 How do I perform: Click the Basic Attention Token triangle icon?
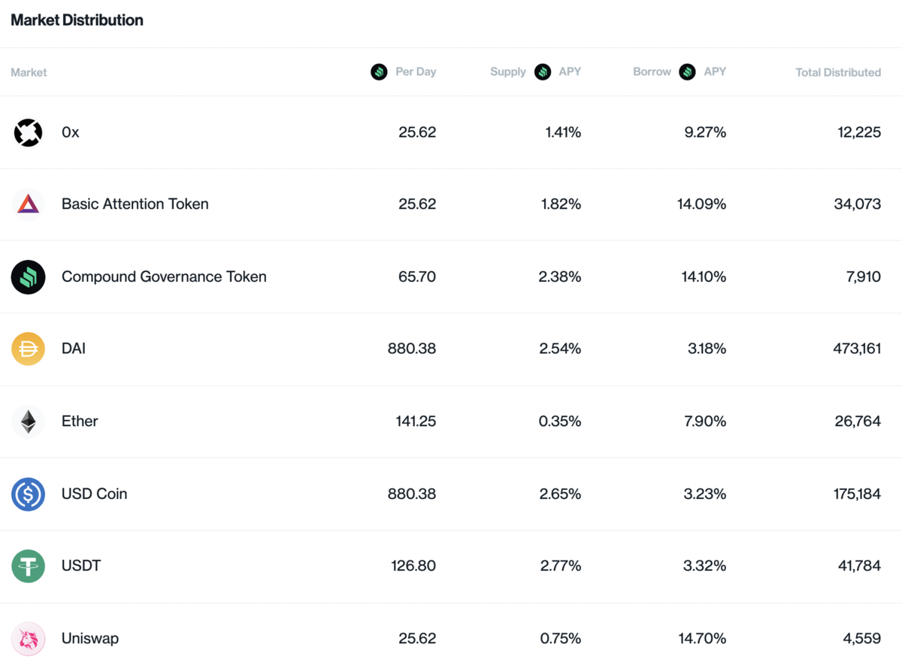tap(28, 204)
